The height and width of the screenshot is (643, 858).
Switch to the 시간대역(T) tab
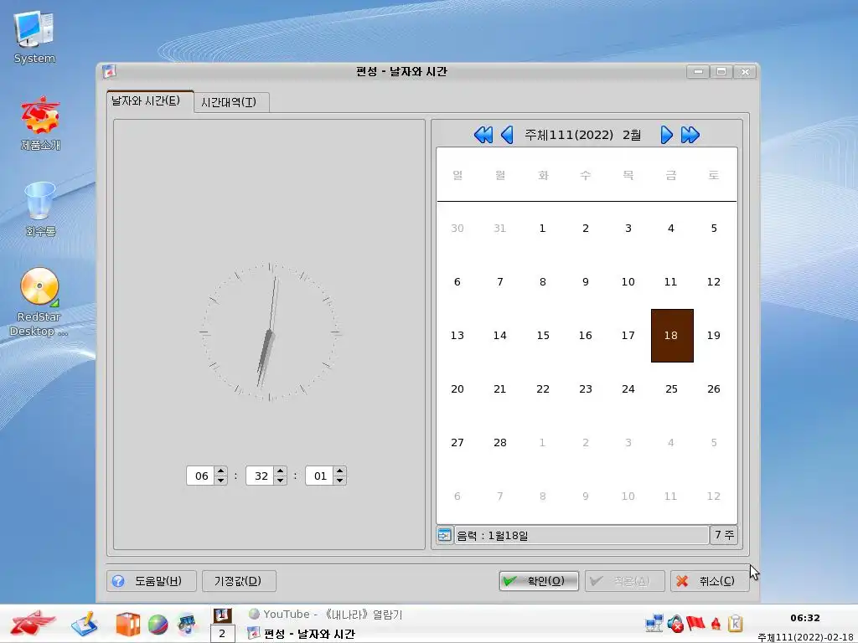(231, 102)
